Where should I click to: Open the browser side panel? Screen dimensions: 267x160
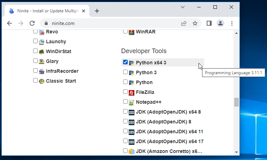(209, 23)
